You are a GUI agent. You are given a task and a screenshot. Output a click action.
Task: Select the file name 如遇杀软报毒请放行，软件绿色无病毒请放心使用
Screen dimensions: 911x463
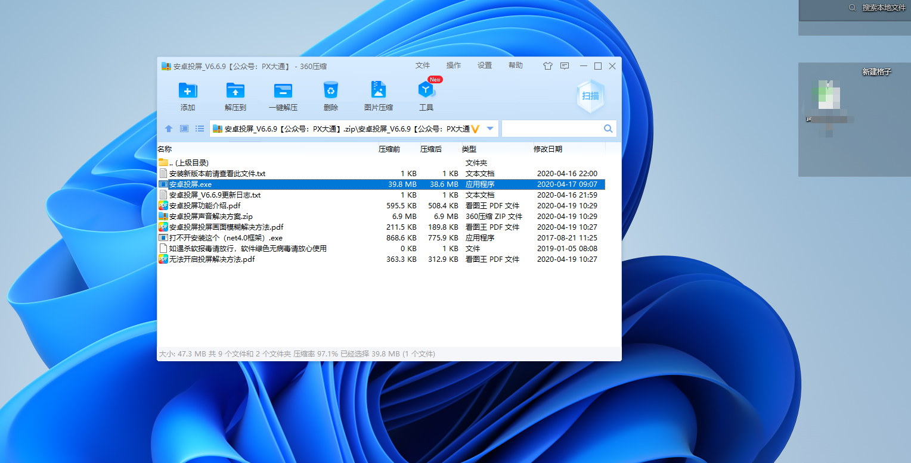tap(248, 249)
